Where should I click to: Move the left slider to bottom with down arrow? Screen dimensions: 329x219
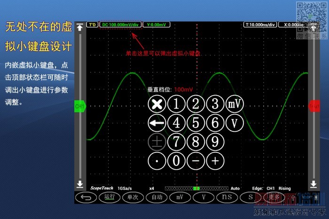pyautogui.click(x=80, y=184)
